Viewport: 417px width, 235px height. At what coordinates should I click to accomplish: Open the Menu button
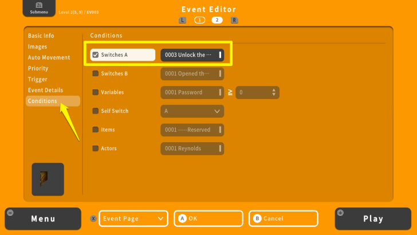[43, 219]
